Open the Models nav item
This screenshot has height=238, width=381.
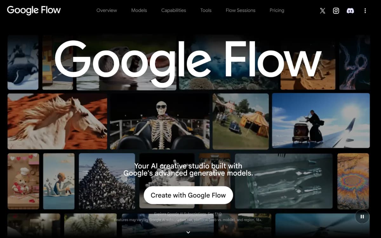[x=139, y=10]
